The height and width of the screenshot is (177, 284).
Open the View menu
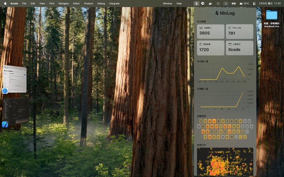pos(42,4)
